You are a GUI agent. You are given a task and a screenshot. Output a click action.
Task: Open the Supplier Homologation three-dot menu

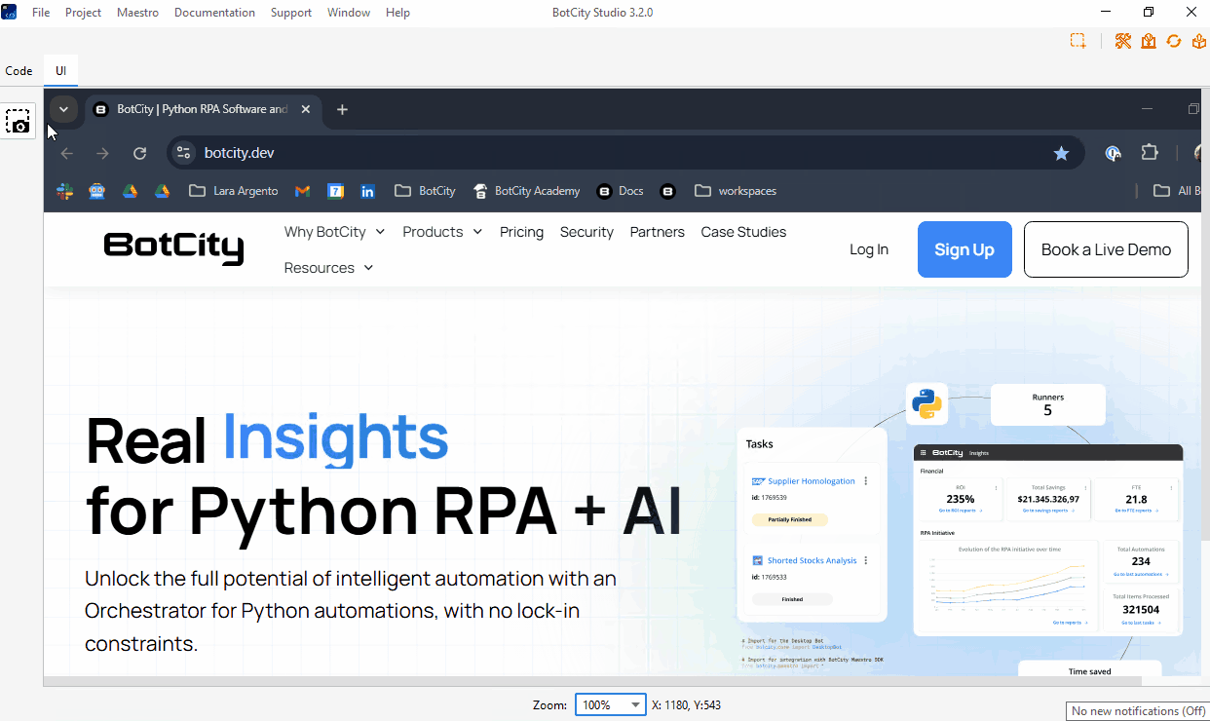(866, 481)
